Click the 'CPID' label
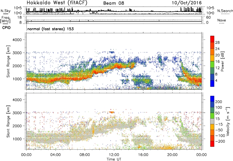This screenshot has height=161, width=233. [x=6, y=28]
